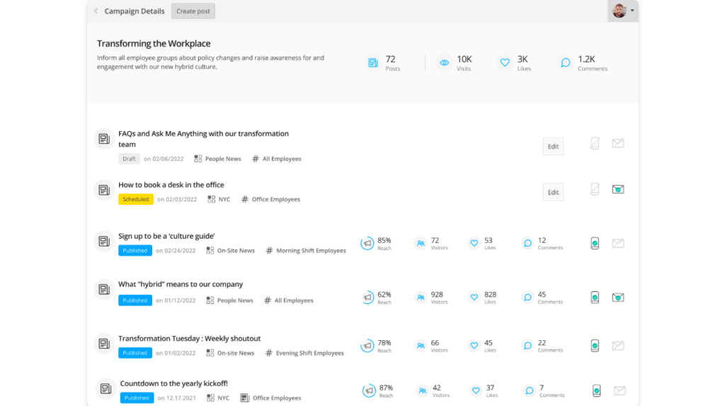725x406 pixels.
Task: Toggle email delivery for the culture guide post
Action: (x=617, y=243)
